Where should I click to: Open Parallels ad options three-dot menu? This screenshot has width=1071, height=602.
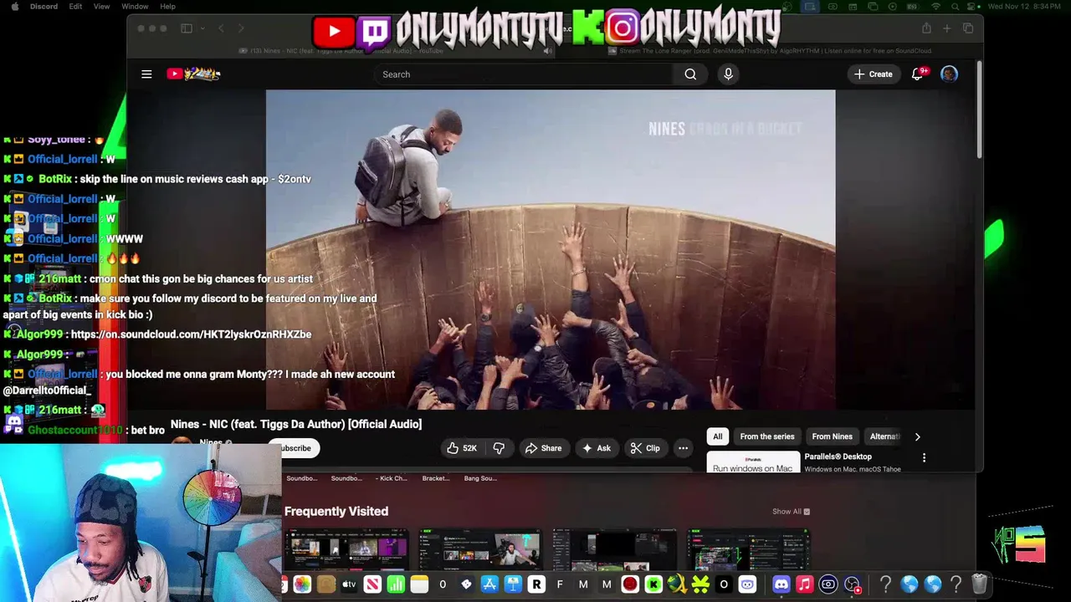pos(924,457)
